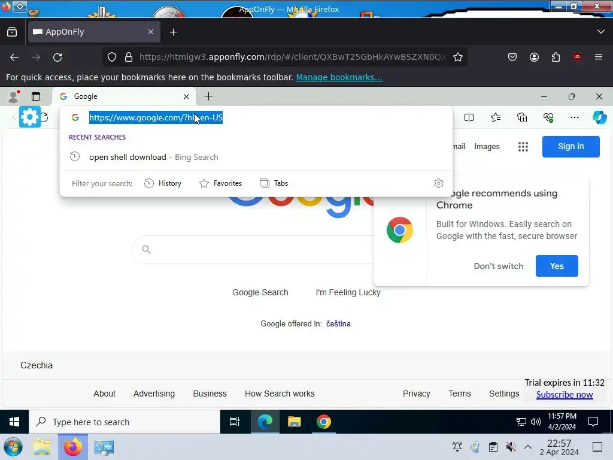Viewport: 613px width, 460px height.
Task: Open remote notification center icon
Action: [593, 422]
